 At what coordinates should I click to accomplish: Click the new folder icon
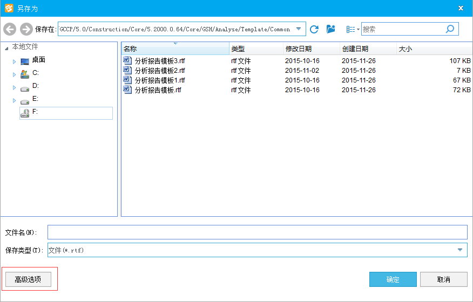[x=331, y=29]
